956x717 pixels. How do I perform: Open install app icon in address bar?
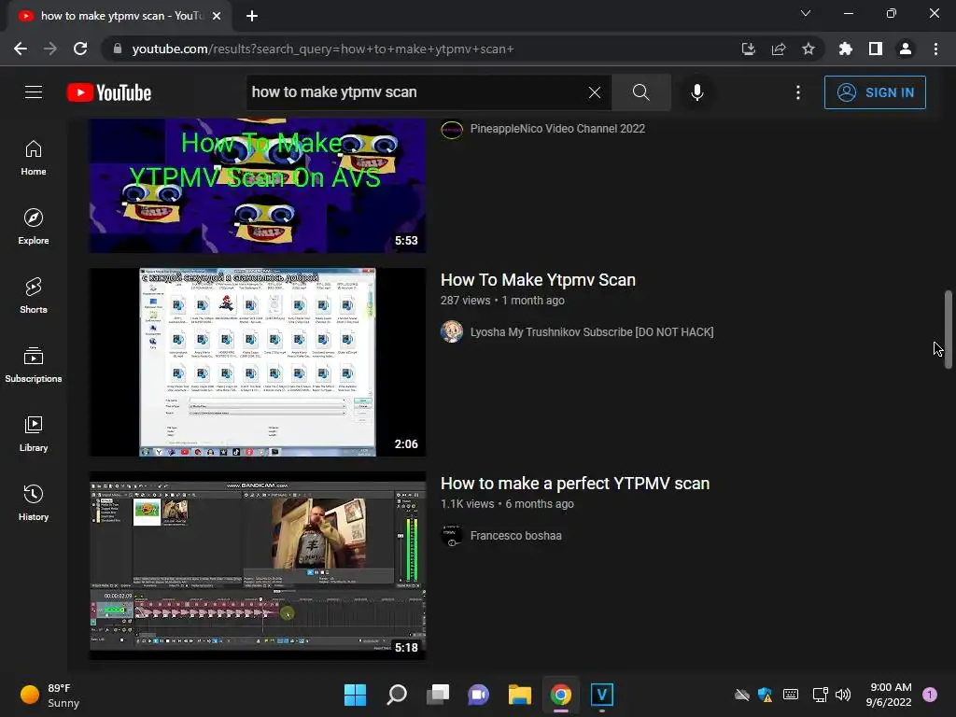click(748, 49)
